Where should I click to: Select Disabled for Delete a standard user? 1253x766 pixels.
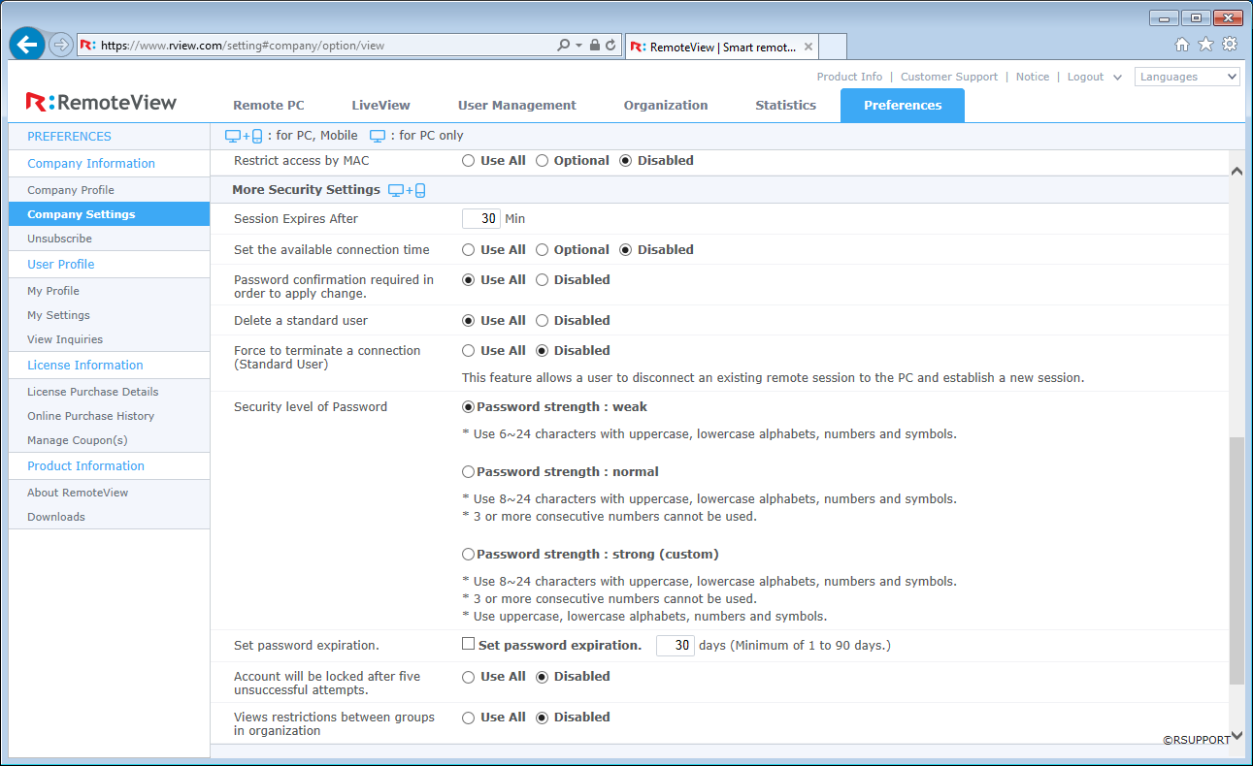pyautogui.click(x=543, y=321)
